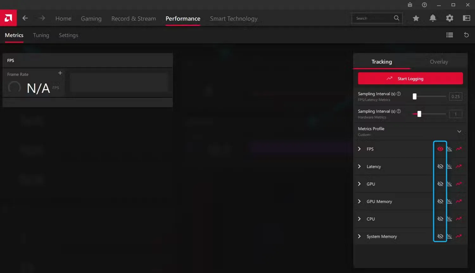
Task: Toggle the sidebar panel layout icon
Action: [466, 18]
